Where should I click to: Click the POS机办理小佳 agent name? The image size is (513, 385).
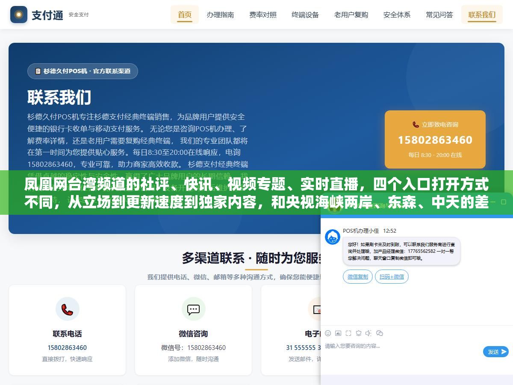click(361, 231)
